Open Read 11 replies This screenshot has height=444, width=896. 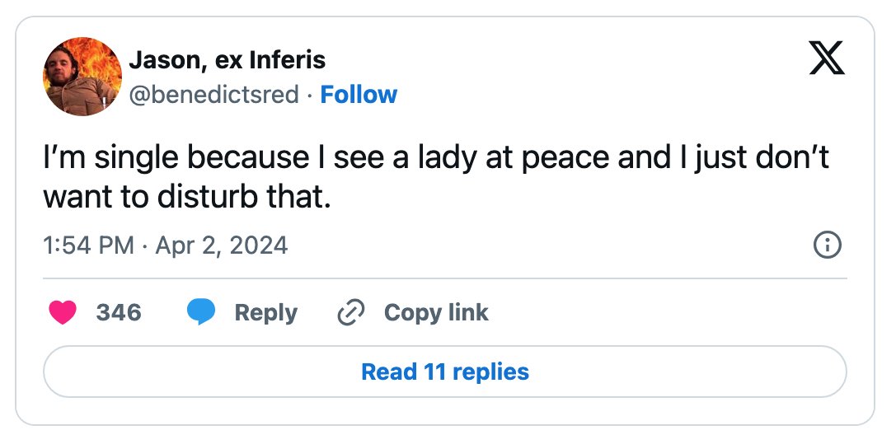pos(445,372)
